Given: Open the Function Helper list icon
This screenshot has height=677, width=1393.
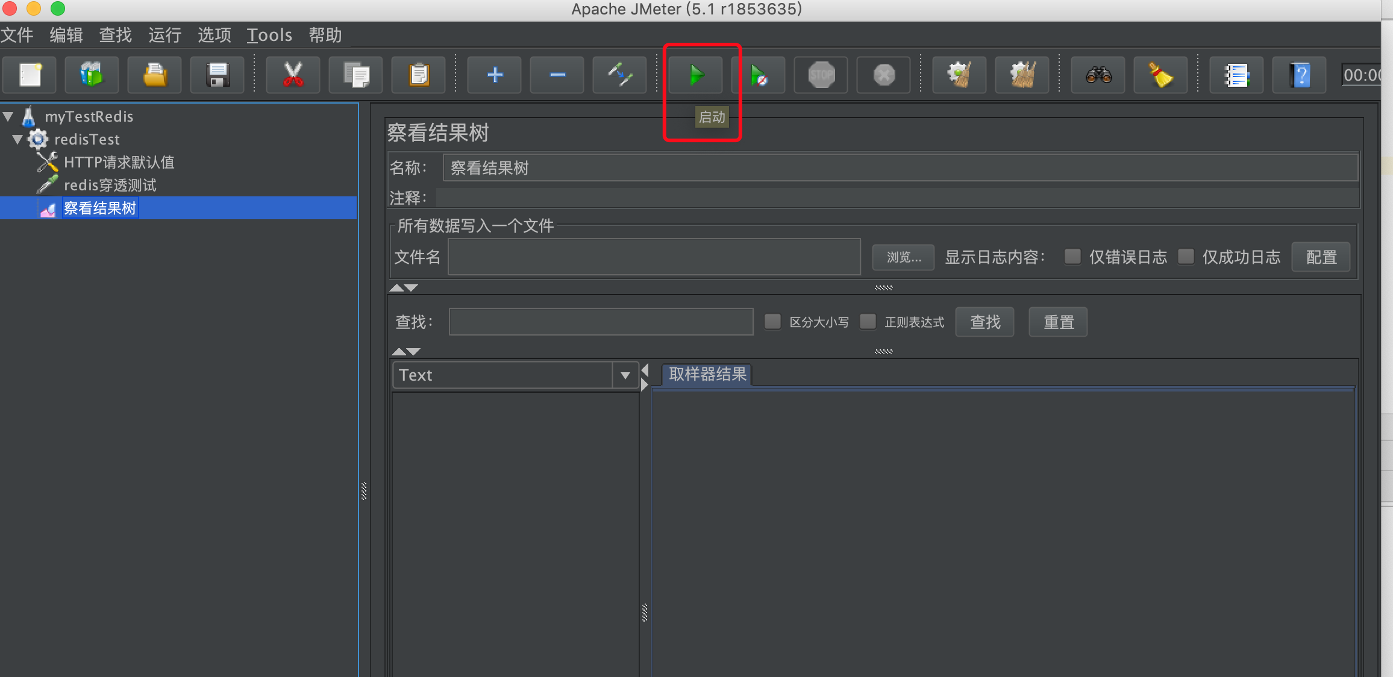Looking at the screenshot, I should 1236,75.
